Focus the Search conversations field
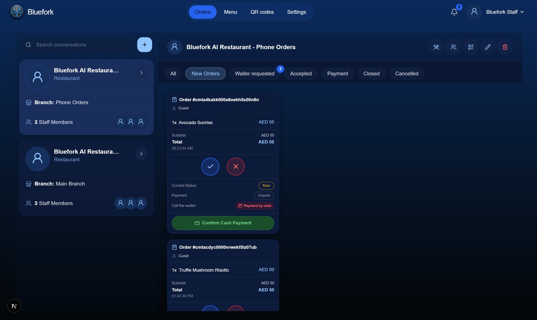This screenshot has height=320, width=537. [78, 45]
